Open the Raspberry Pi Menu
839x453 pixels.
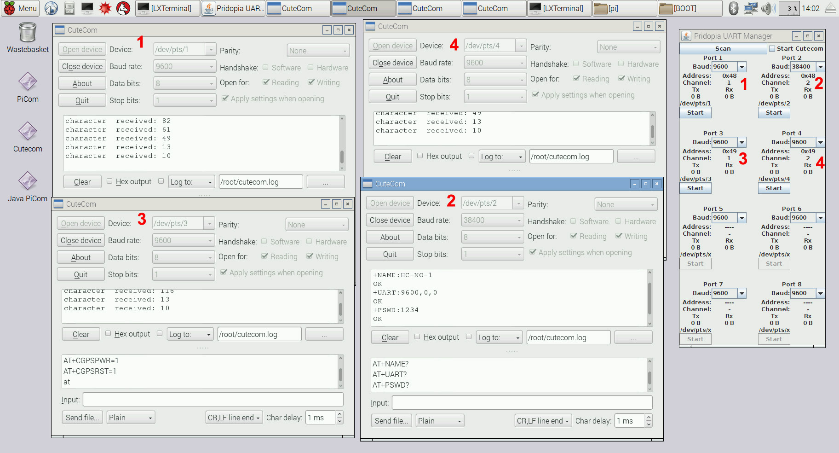[20, 8]
